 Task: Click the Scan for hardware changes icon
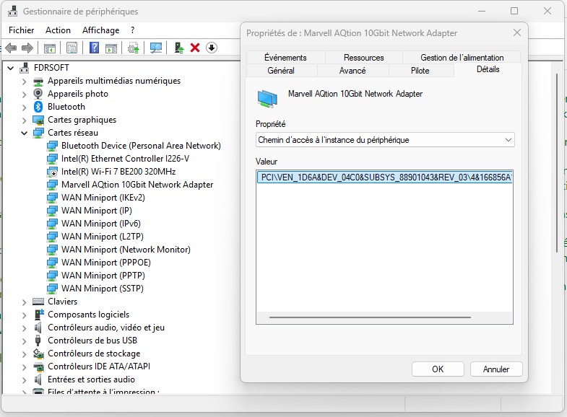155,48
